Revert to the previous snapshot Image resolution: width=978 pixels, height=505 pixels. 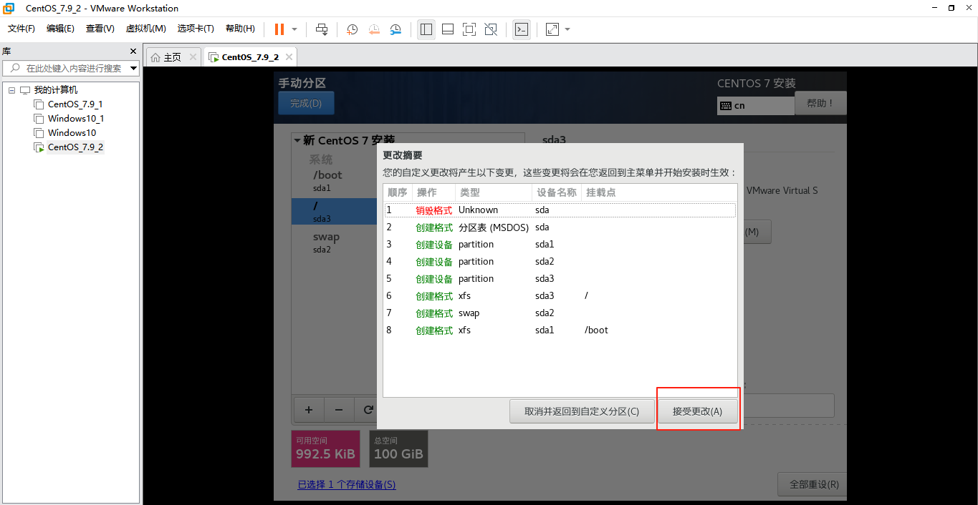click(x=374, y=29)
